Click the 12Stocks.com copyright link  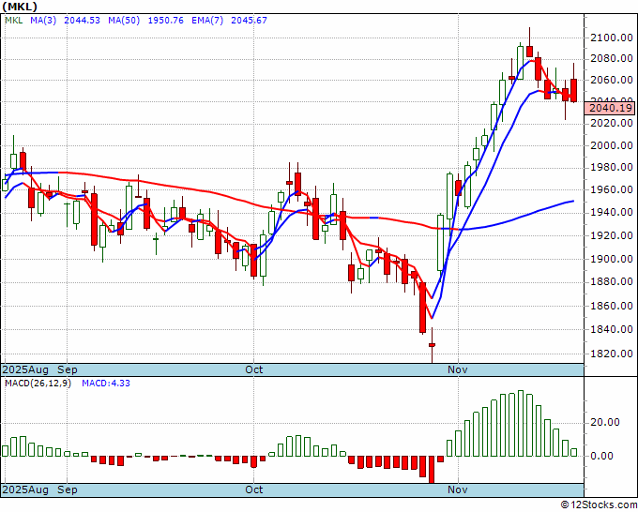tap(600, 505)
